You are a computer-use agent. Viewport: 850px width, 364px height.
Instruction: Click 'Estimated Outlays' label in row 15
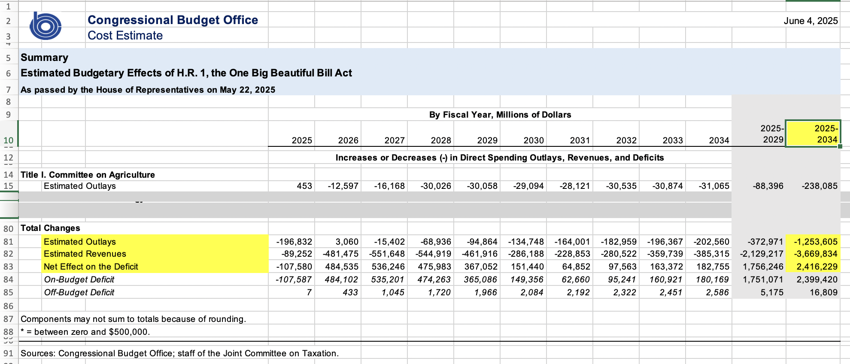point(80,186)
